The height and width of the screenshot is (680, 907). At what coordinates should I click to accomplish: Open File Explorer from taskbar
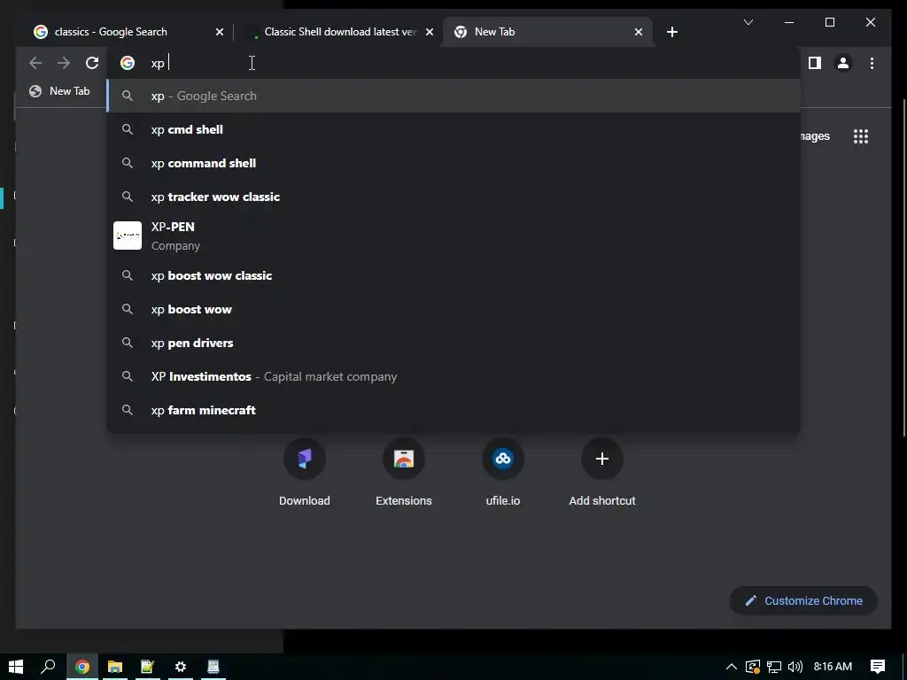click(x=115, y=667)
